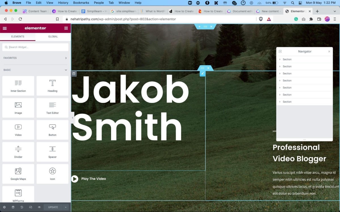340x212 pixels.
Task: Toggle Responsive Mode in bottom bar
Action: tap(31, 207)
